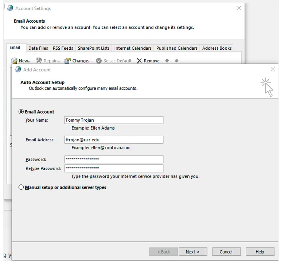This screenshot has height=263, width=281.
Task: Open the Address Books tab
Action: 217,48
